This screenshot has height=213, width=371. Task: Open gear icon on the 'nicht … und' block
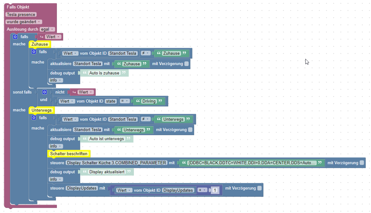click(44, 92)
